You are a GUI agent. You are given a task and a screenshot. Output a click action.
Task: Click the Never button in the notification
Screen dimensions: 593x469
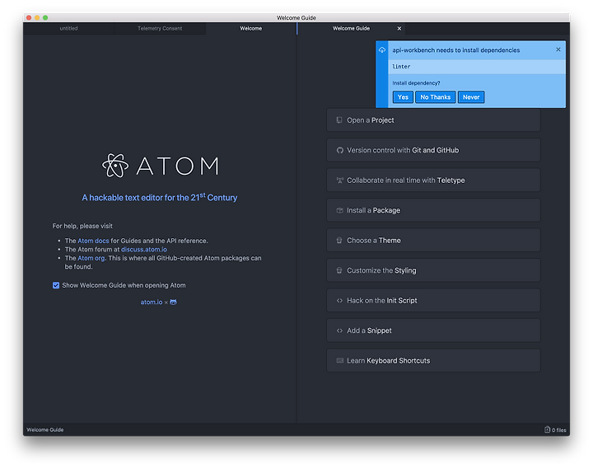pyautogui.click(x=471, y=97)
